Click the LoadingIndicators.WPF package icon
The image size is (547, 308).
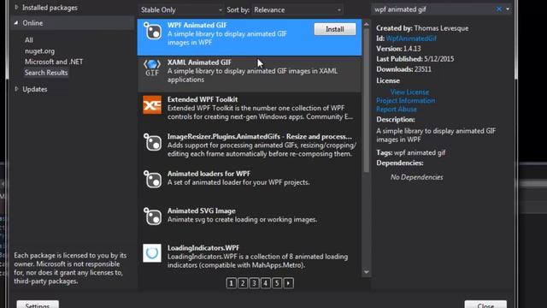[x=152, y=253]
